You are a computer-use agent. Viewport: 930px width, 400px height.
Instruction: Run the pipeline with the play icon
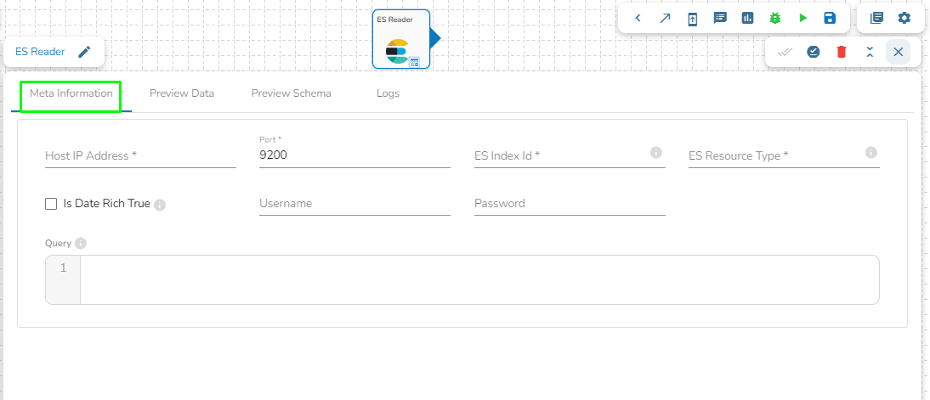tap(802, 18)
